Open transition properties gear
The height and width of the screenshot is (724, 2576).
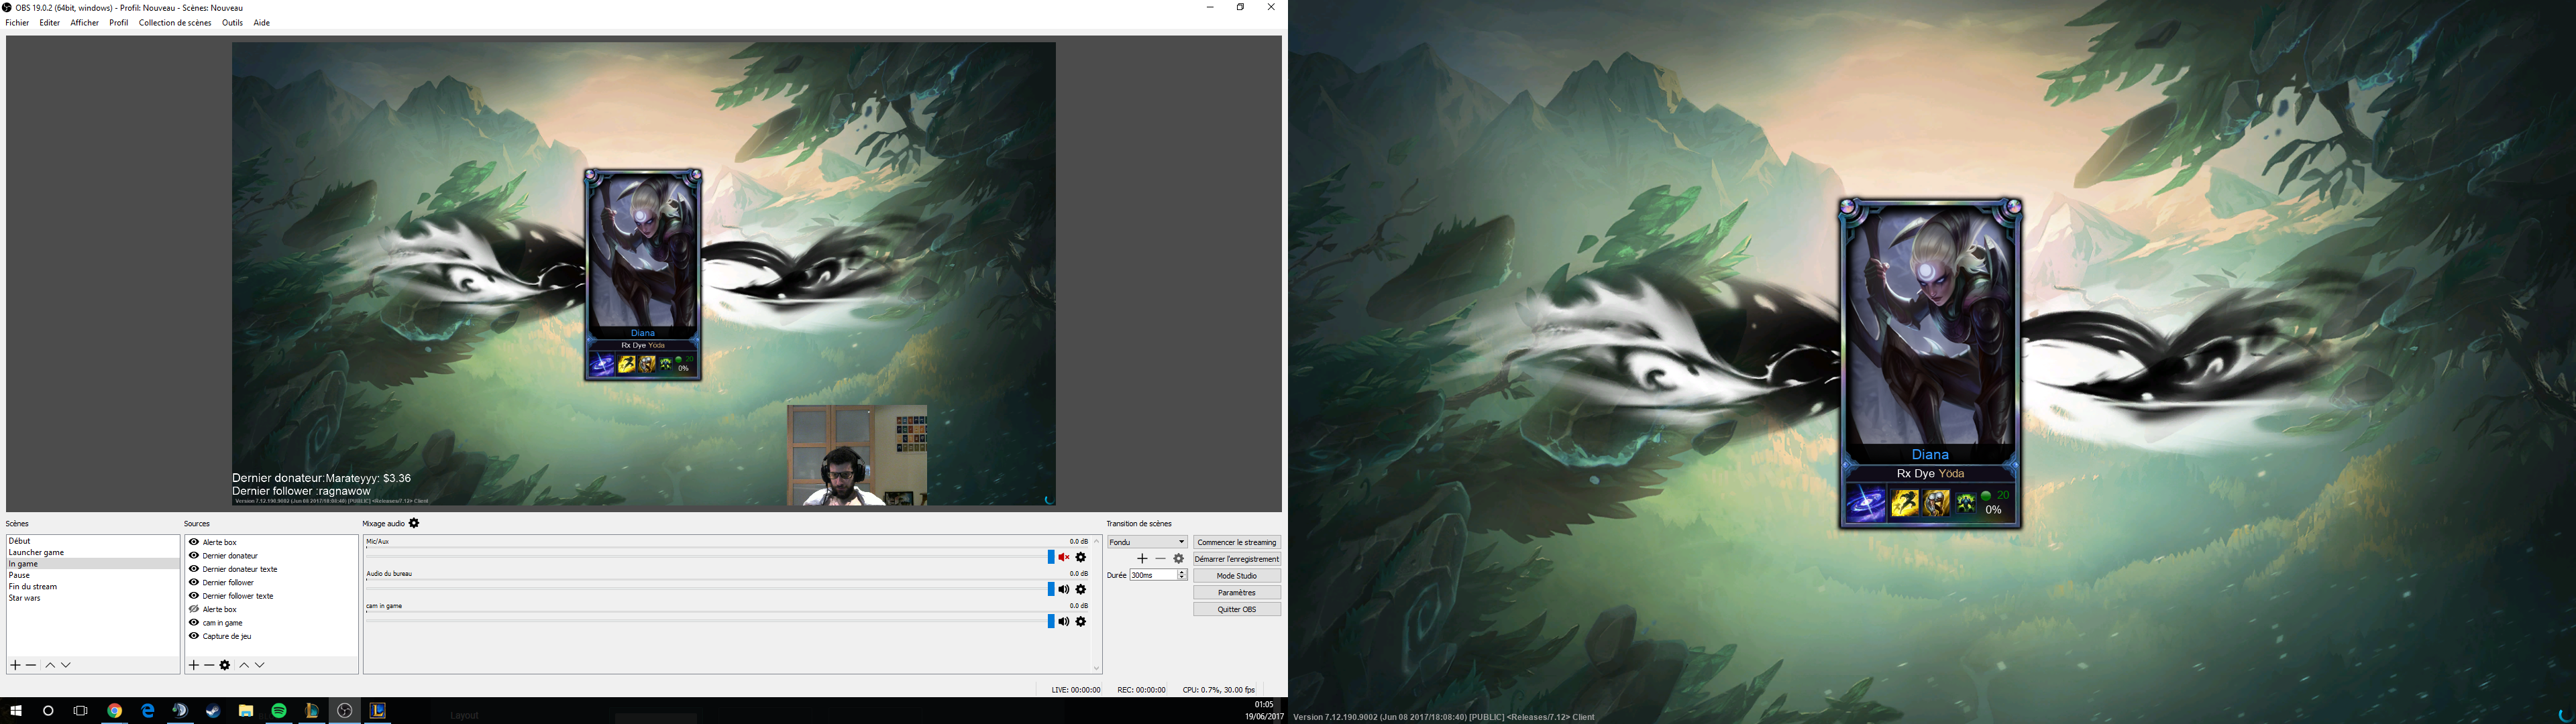1178,559
